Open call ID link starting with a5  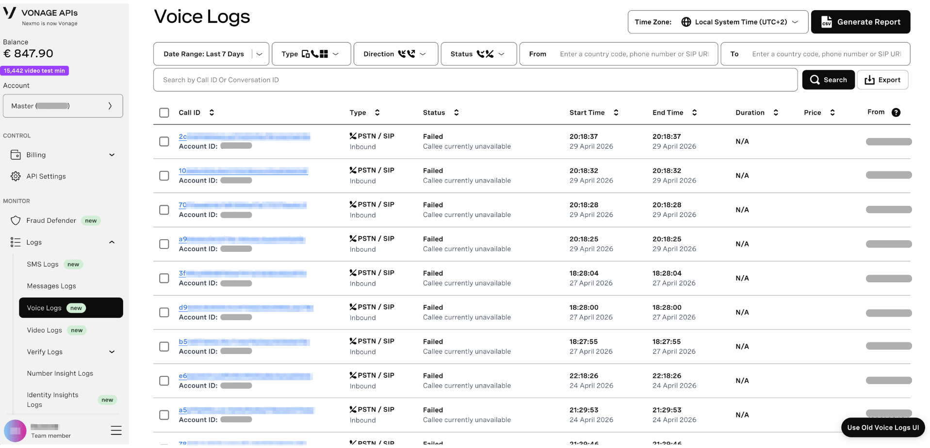246,410
